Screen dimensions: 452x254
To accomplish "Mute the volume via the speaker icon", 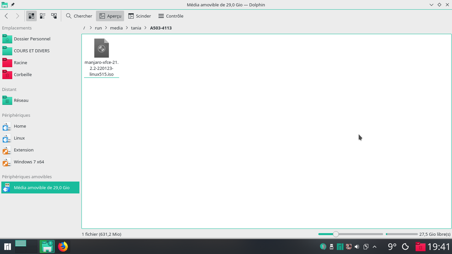I will [357, 246].
